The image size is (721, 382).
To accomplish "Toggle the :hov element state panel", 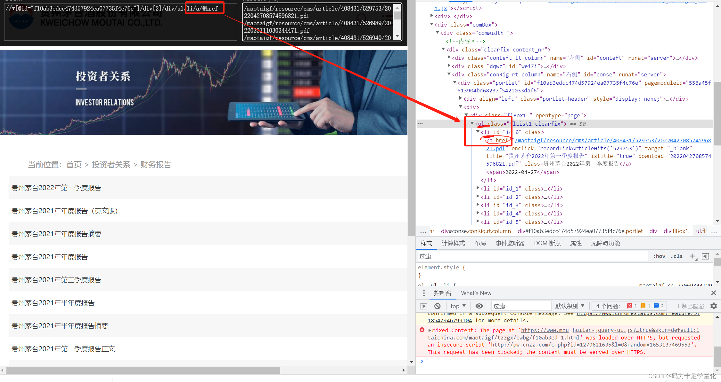I will 659,256.
